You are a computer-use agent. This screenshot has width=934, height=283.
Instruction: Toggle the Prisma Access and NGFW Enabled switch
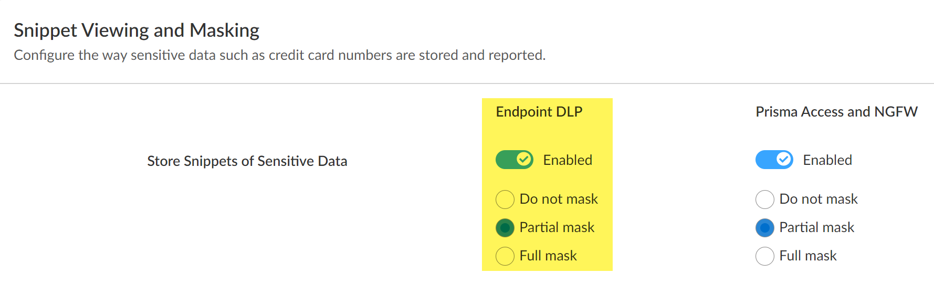pyautogui.click(x=774, y=160)
